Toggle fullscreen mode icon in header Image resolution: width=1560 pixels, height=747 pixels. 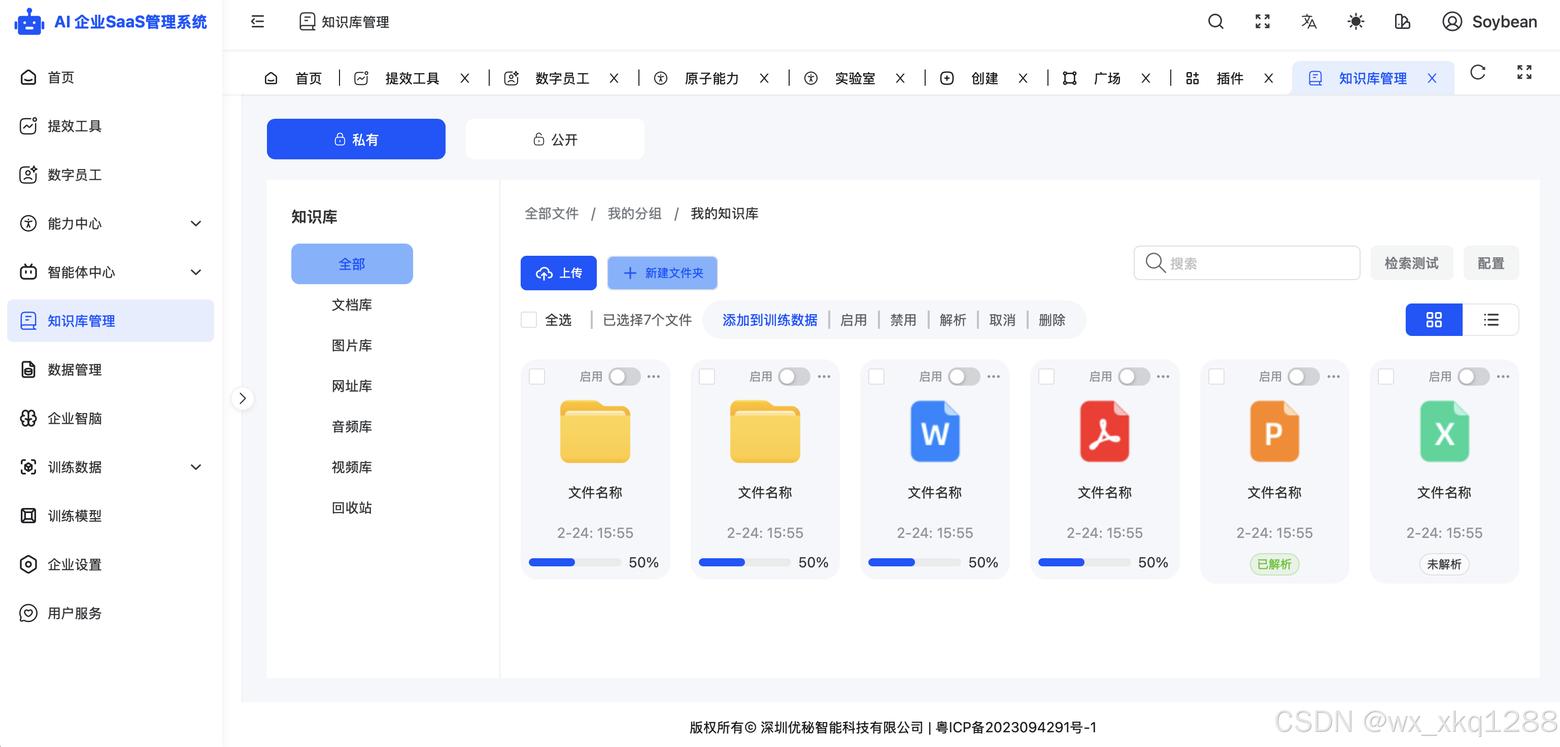pyautogui.click(x=1262, y=22)
